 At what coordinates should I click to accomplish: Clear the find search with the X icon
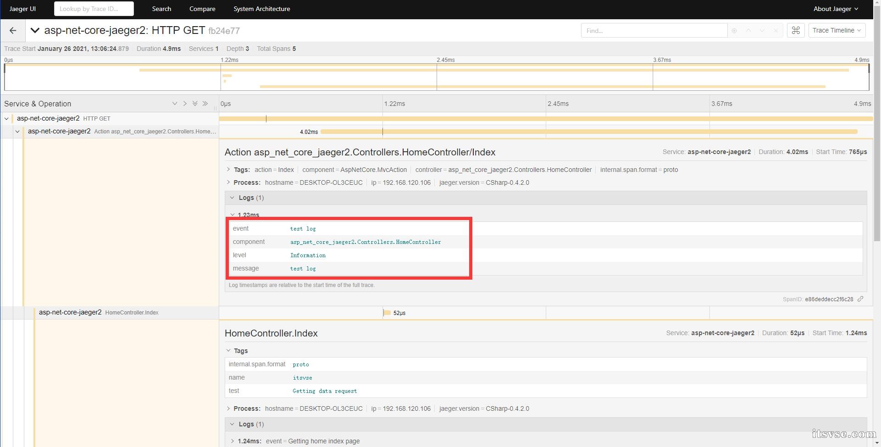pos(776,31)
